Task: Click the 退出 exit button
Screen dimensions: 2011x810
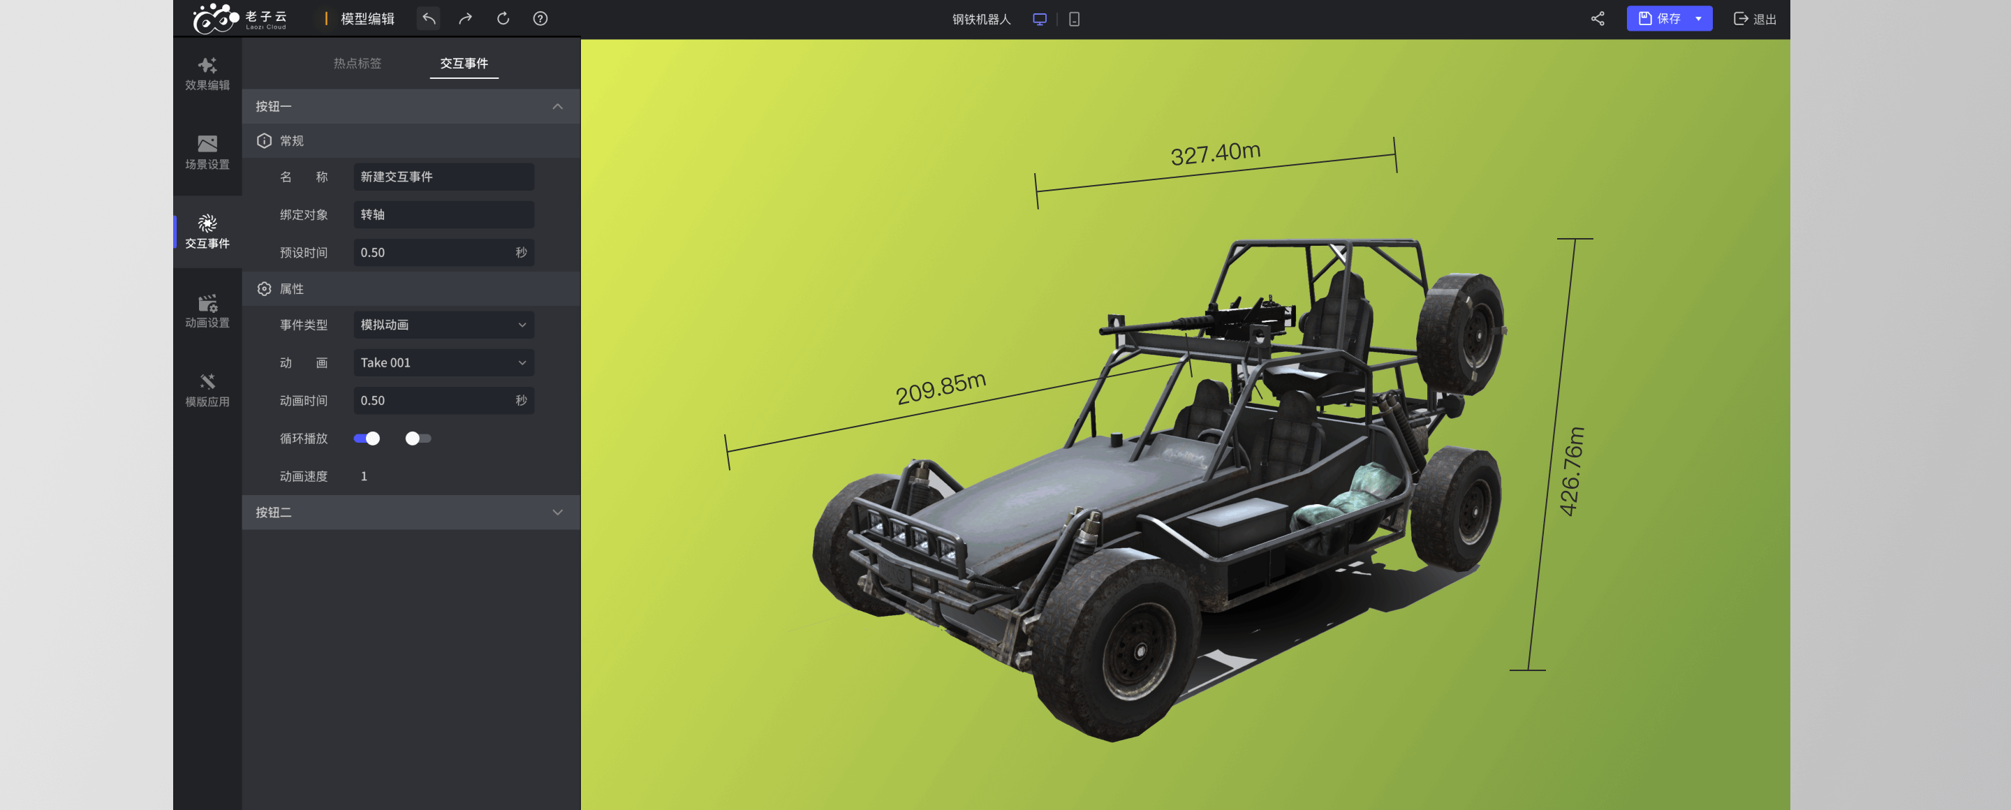Action: pos(1754,19)
